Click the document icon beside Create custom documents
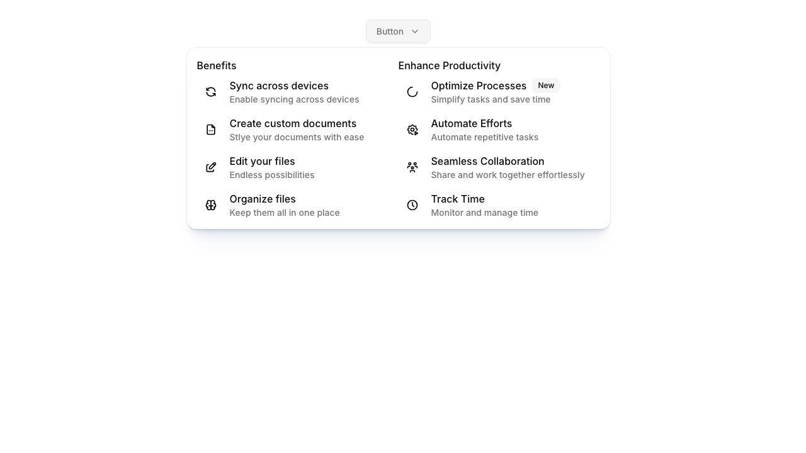This screenshot has height=453, width=806. pyautogui.click(x=211, y=130)
